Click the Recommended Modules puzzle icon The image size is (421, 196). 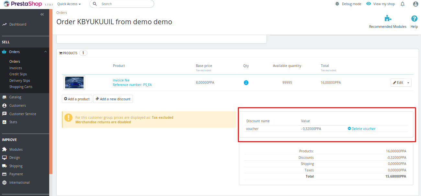(x=388, y=18)
